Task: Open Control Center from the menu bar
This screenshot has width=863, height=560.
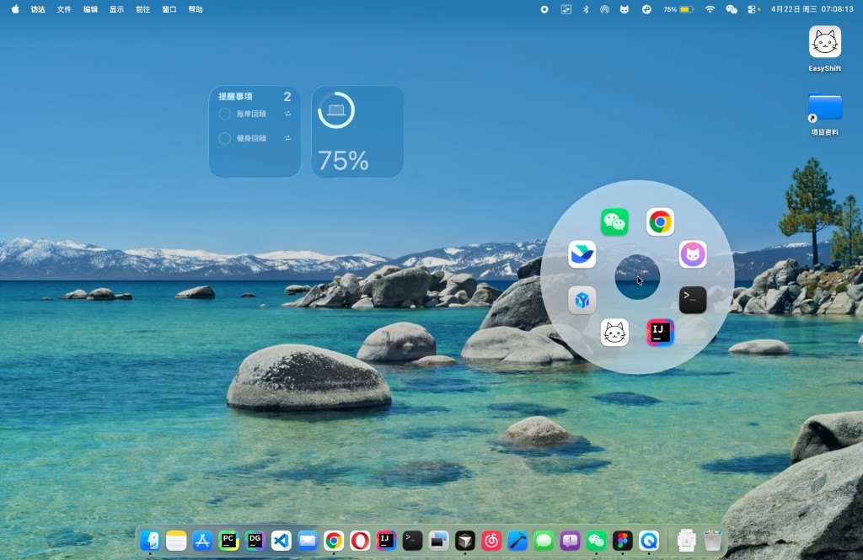Action: [x=753, y=9]
